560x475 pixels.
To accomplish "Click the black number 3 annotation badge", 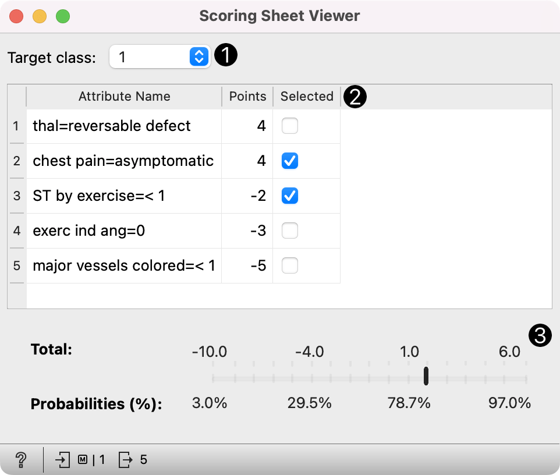I will click(x=539, y=336).
